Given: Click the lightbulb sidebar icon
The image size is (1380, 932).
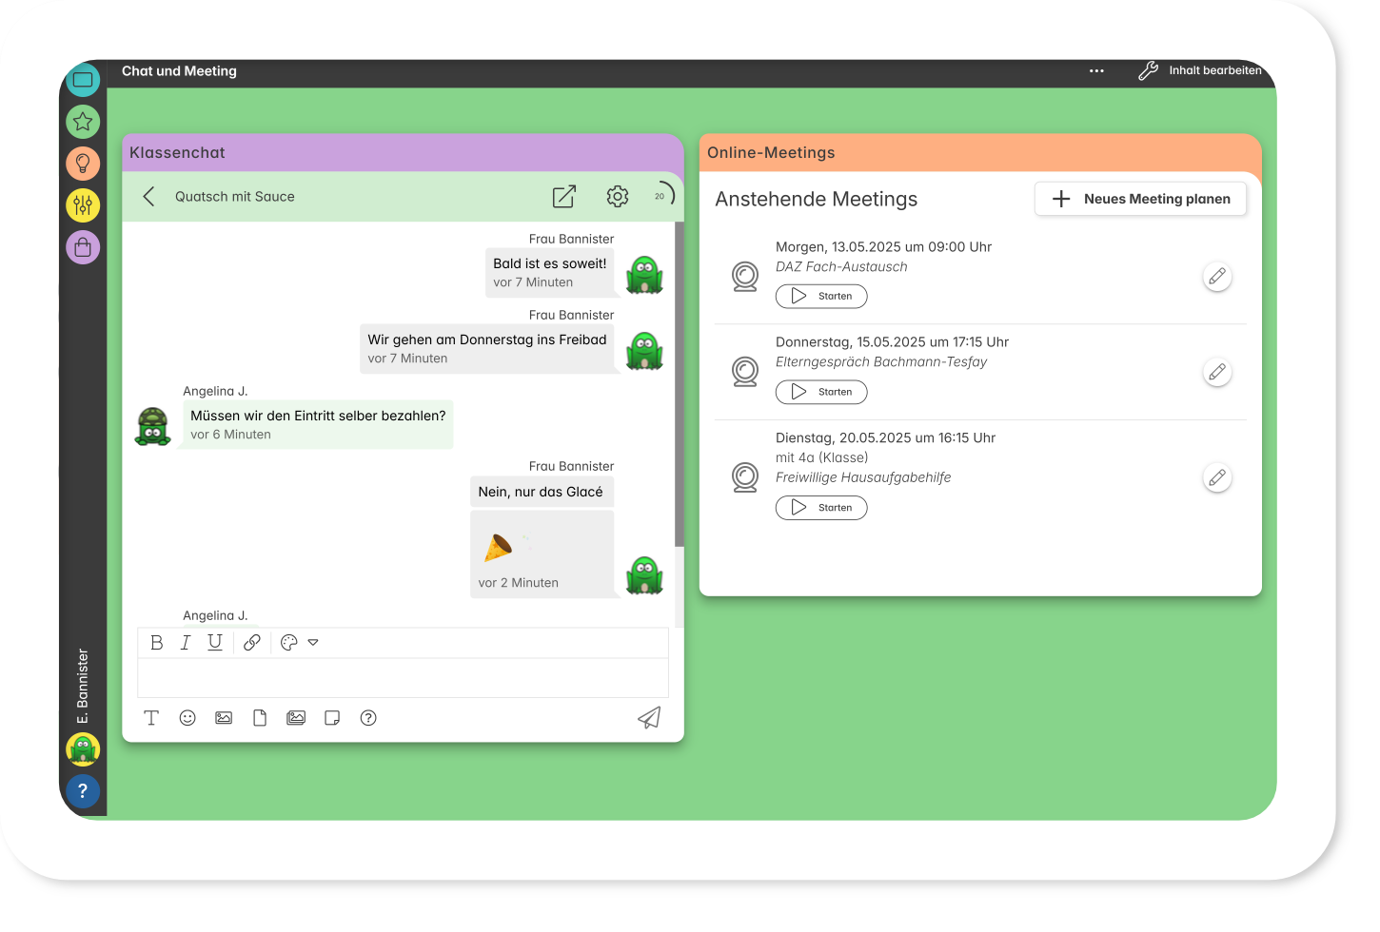Looking at the screenshot, I should 83,163.
